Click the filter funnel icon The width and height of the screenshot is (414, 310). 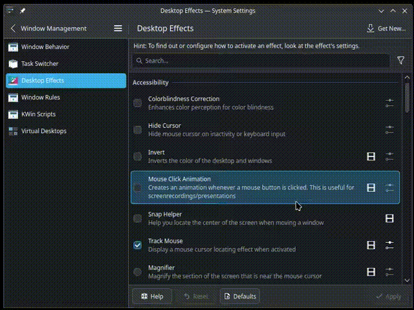click(400, 60)
